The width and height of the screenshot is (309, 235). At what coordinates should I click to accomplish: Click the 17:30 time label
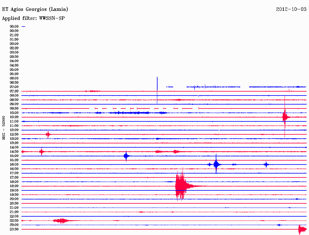point(14,177)
